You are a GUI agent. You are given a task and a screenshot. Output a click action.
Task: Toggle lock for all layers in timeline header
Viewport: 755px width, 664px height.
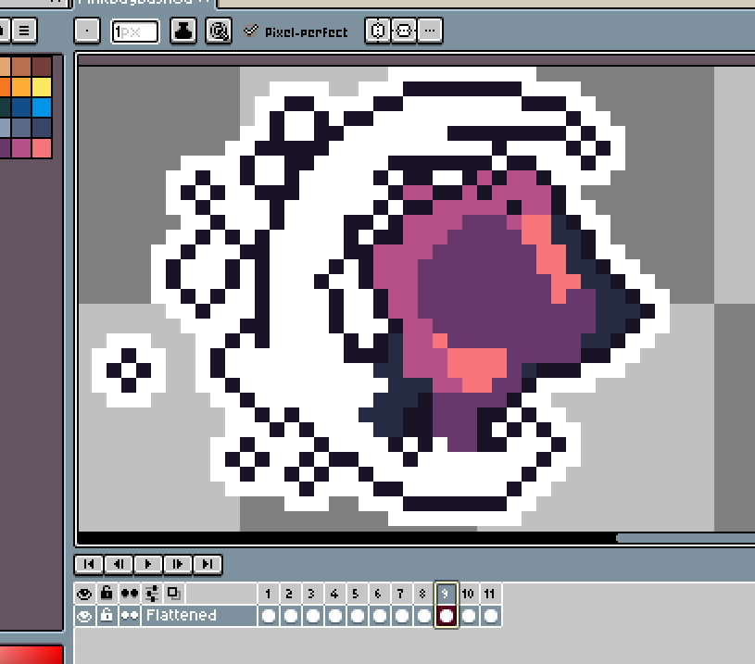[x=107, y=594]
